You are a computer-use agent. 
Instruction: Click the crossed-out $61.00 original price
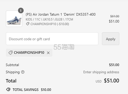pyautogui.click(x=115, y=16)
